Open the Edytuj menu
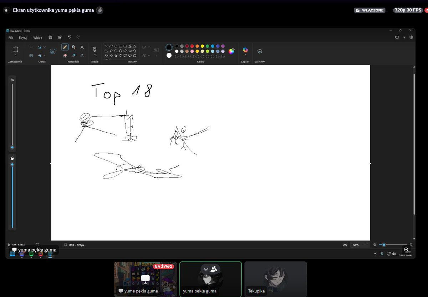Viewport: 428px width, 297px height. (x=23, y=37)
